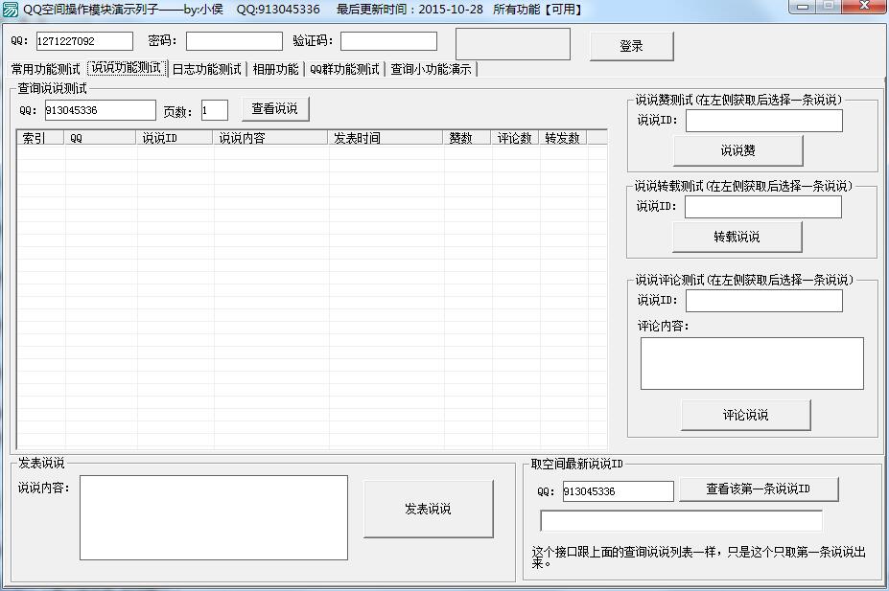
Task: Close the QQ空间 demo window
Action: pyautogui.click(x=865, y=7)
